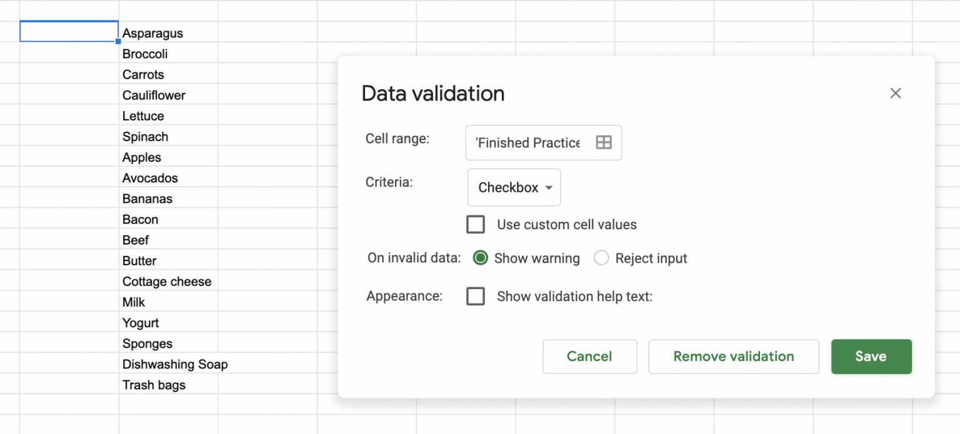Enable the Use custom cell values checkbox
960x434 pixels.
click(476, 224)
